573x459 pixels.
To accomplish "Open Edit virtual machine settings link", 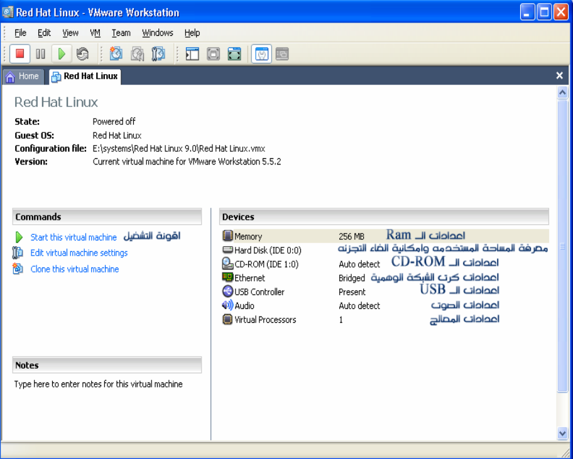I will pyautogui.click(x=79, y=253).
